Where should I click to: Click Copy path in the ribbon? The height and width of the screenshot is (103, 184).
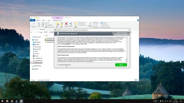point(49,25)
